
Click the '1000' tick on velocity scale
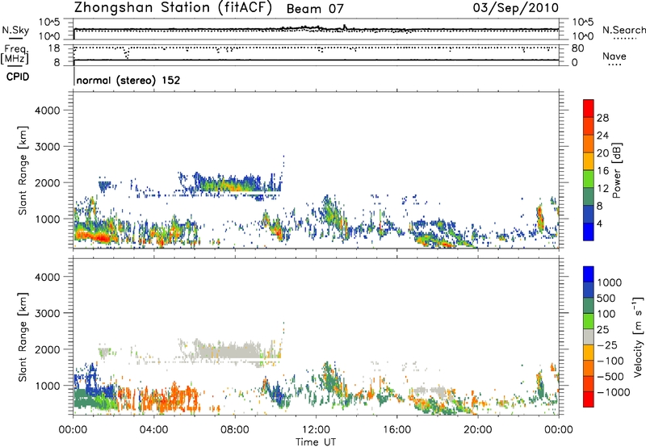[610, 282]
